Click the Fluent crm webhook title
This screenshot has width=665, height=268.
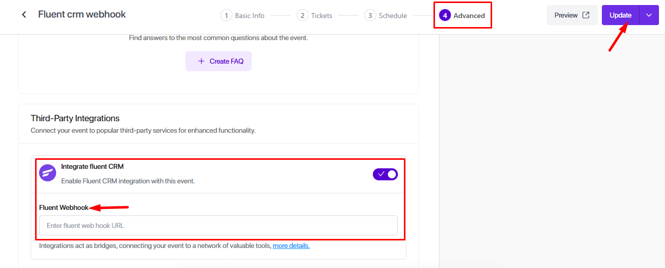click(82, 15)
